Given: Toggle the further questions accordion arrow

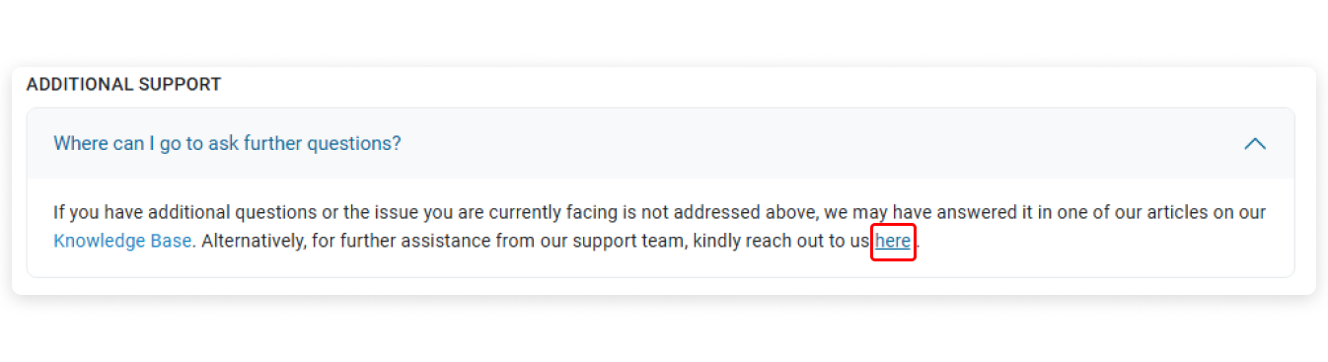Looking at the screenshot, I should (1255, 143).
